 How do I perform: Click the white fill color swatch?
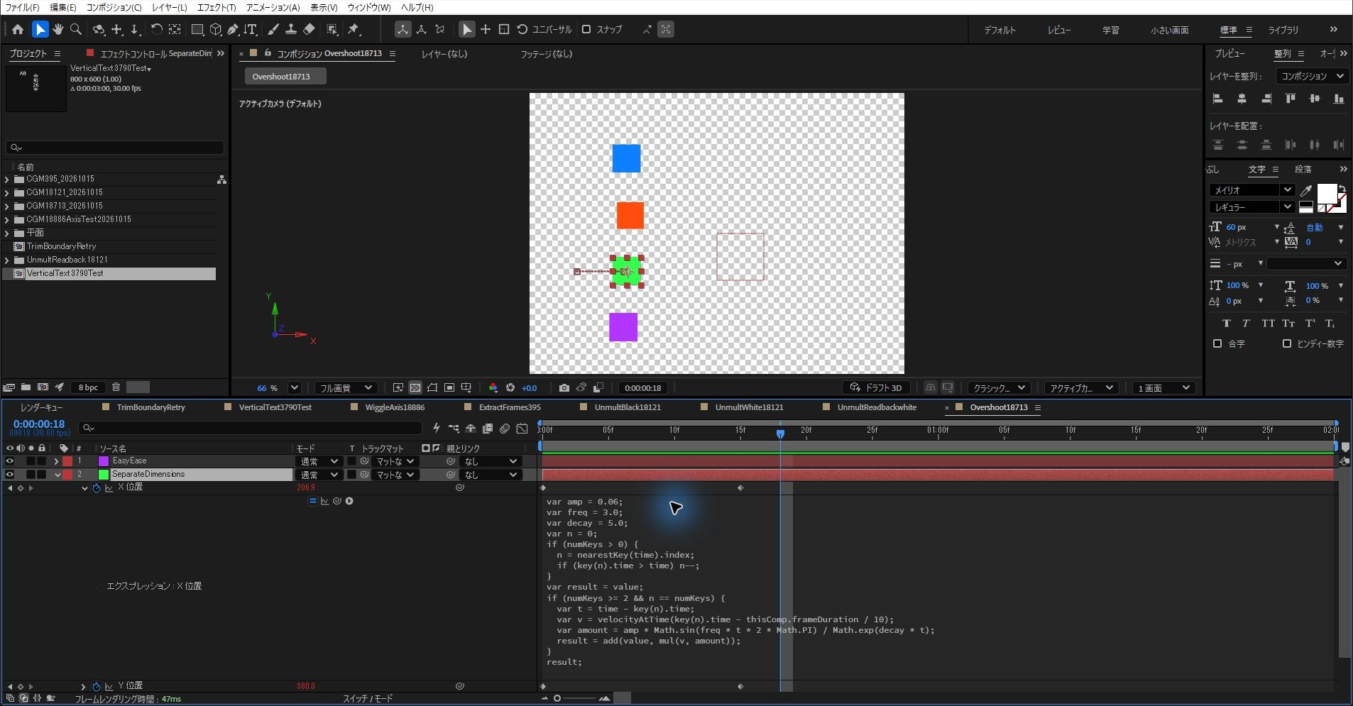1326,193
